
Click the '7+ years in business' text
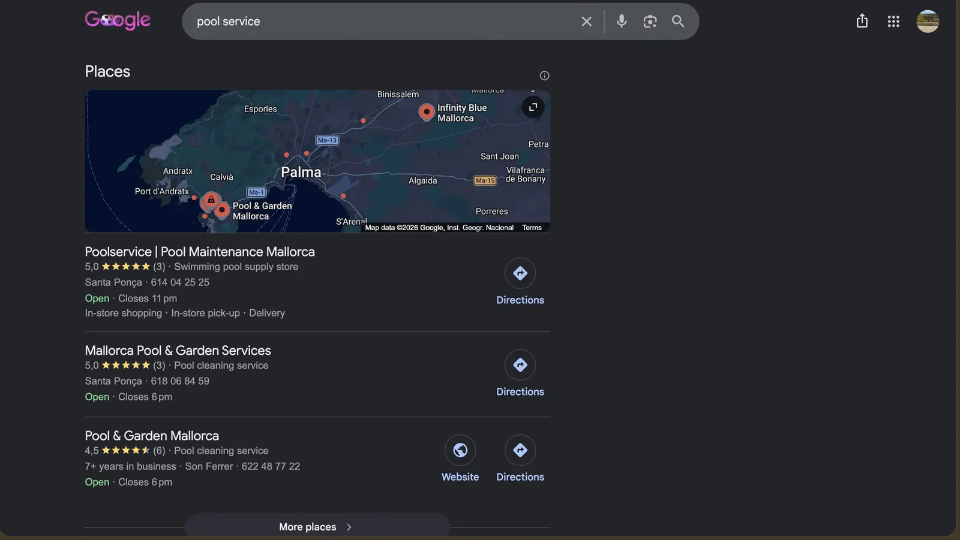[x=130, y=466]
